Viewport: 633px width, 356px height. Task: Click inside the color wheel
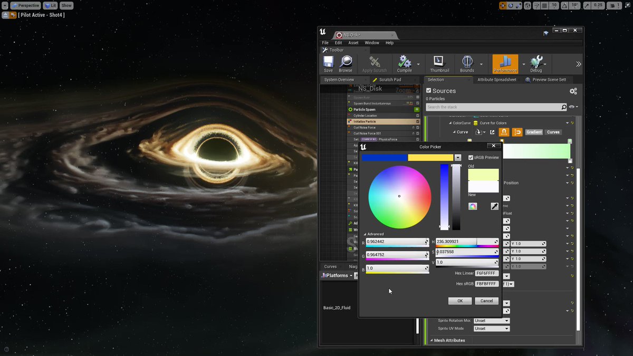click(x=399, y=197)
